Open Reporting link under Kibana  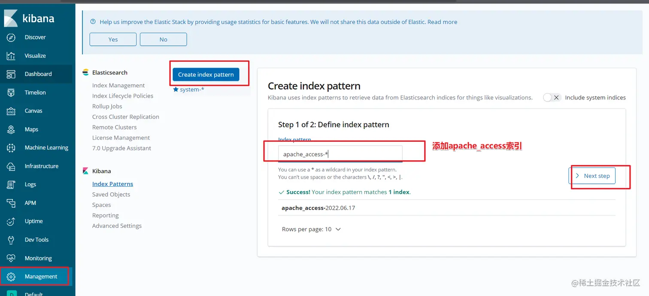(x=106, y=215)
